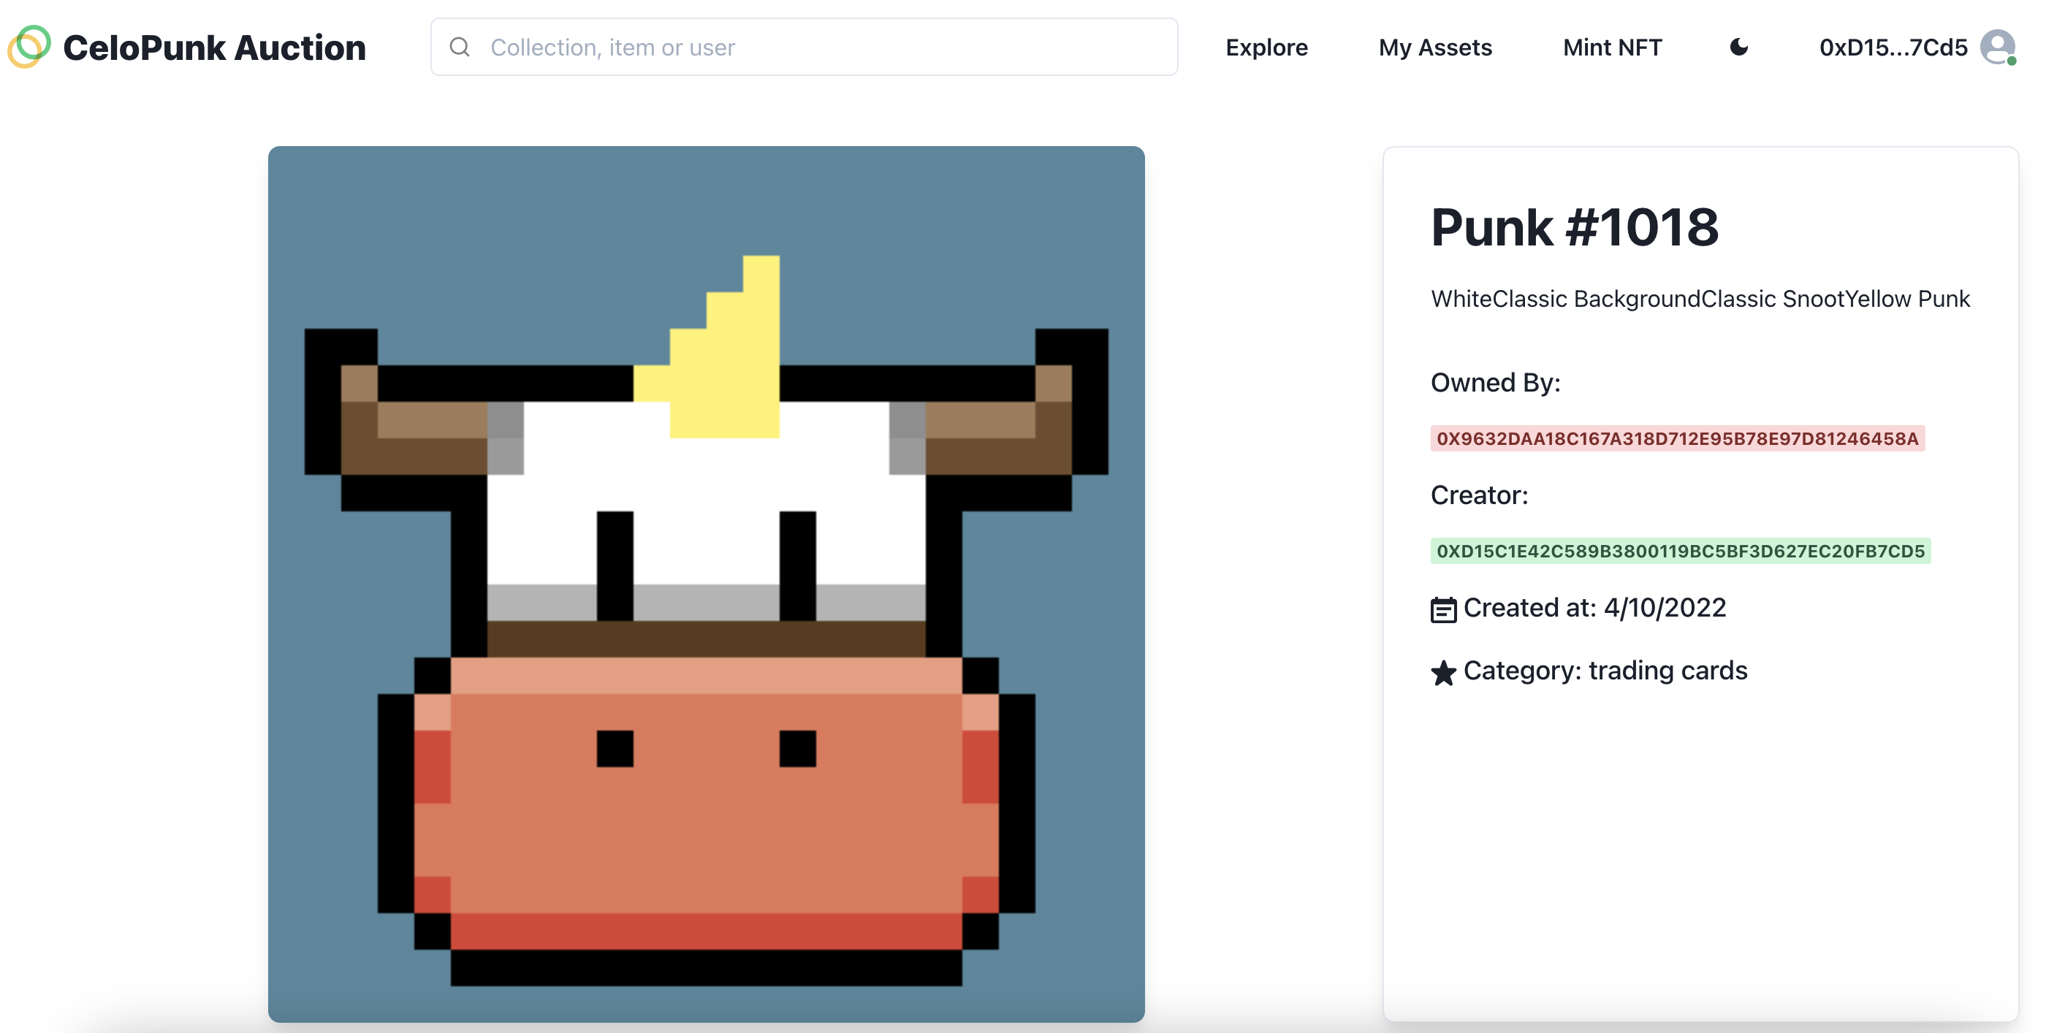Go to My Assets page
Screen dimensions: 2065x1033
(x=1435, y=47)
